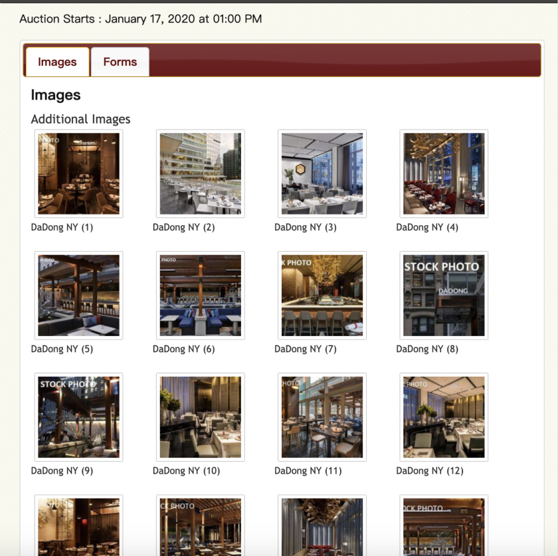Select the Images tab
This screenshot has height=556, width=558.
click(57, 62)
